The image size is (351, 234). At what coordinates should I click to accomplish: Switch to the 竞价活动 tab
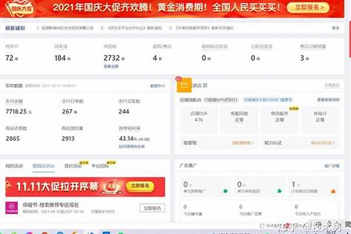coord(73,166)
